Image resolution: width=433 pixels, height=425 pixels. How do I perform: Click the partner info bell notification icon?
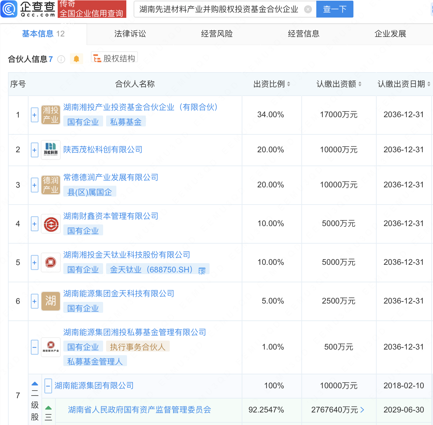[76, 59]
